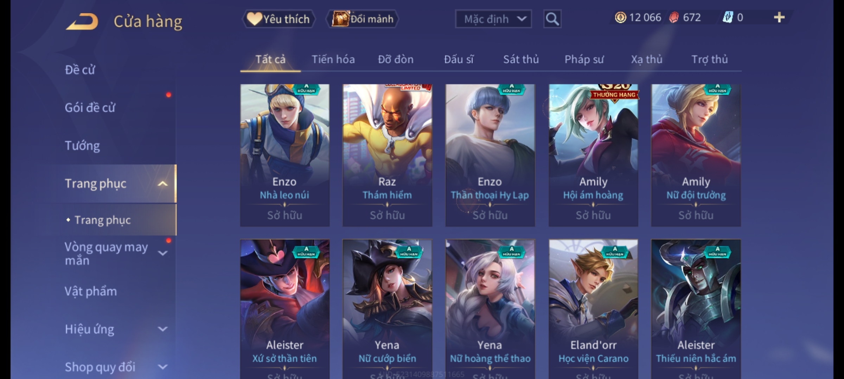The image size is (844, 379).
Task: Tap the blue voucher currency icon
Action: pyautogui.click(x=728, y=17)
